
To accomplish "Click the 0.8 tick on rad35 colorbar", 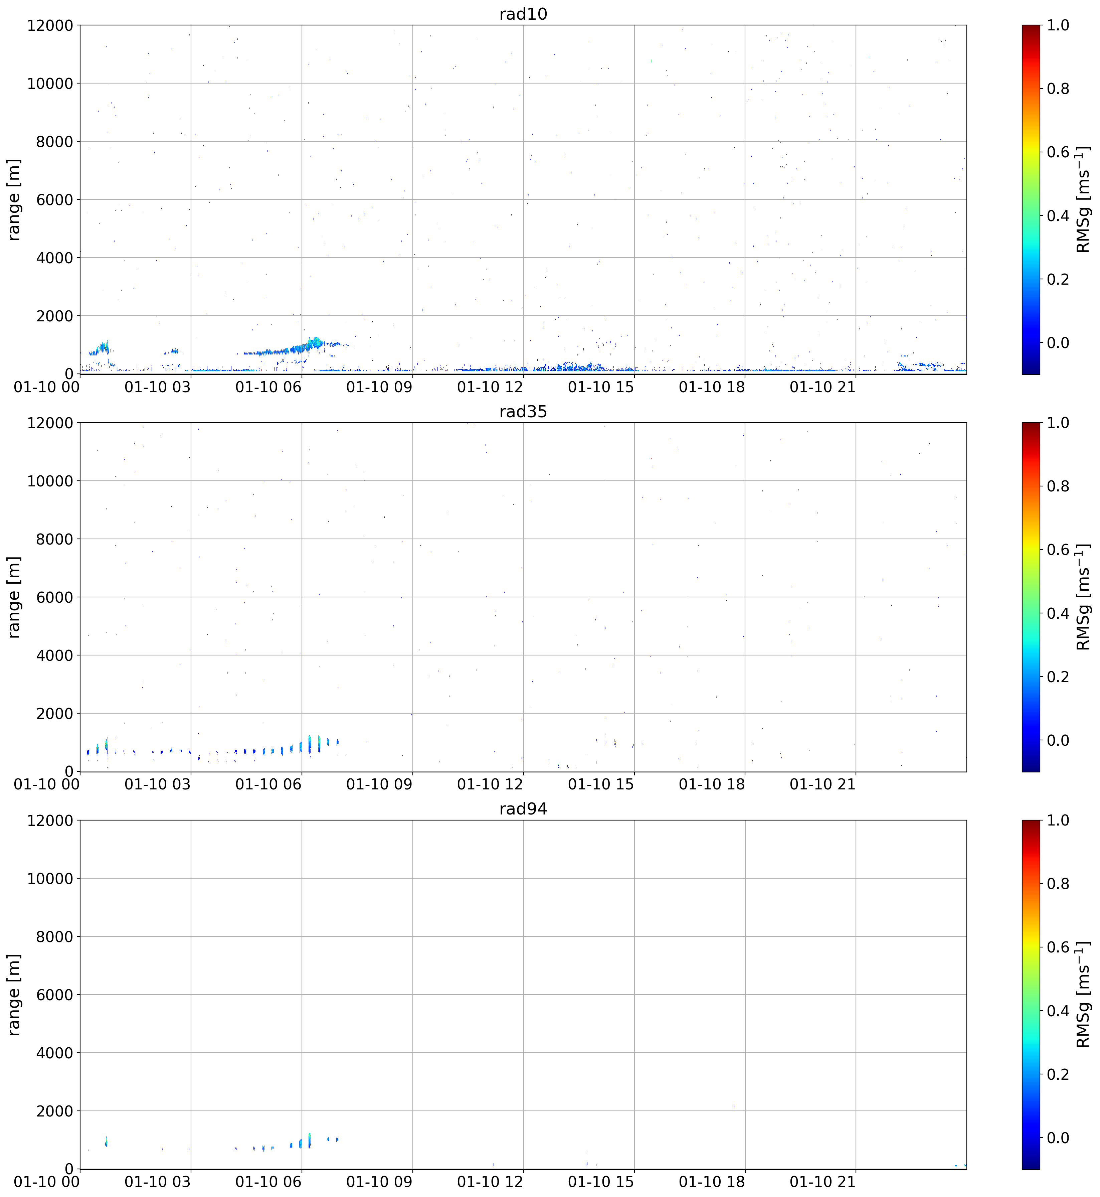I will tap(1058, 486).
